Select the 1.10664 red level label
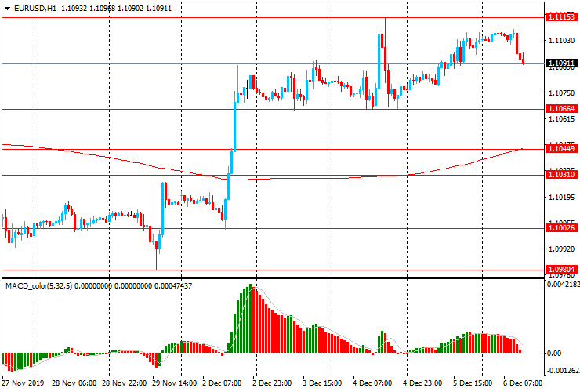Viewport: 580px width, 392px height. tap(561, 108)
